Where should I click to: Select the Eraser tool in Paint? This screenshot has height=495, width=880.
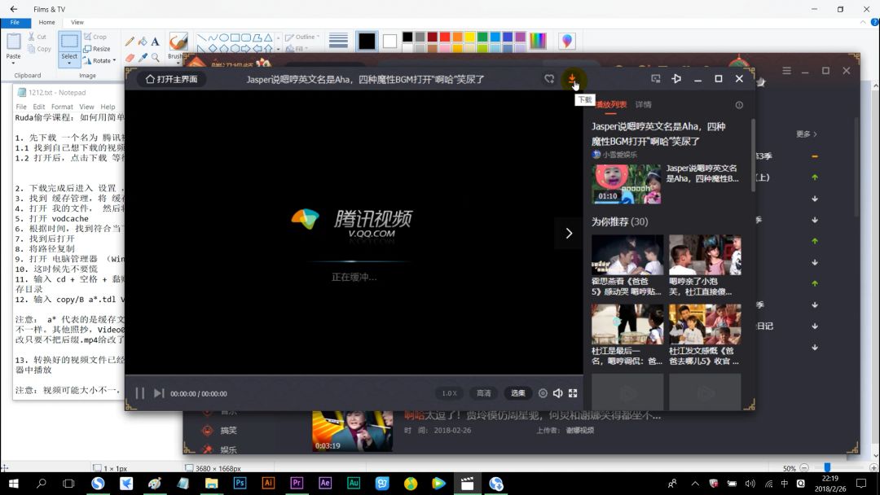click(130, 57)
